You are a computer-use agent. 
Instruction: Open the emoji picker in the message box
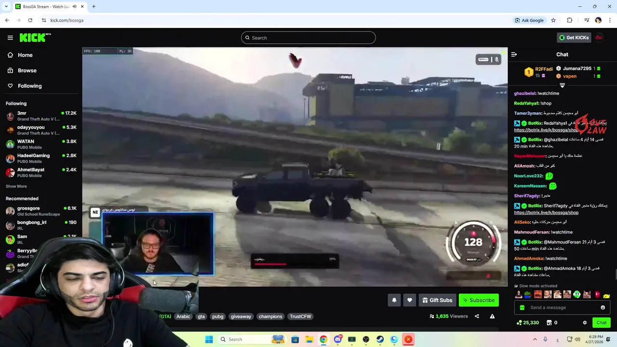(x=603, y=307)
